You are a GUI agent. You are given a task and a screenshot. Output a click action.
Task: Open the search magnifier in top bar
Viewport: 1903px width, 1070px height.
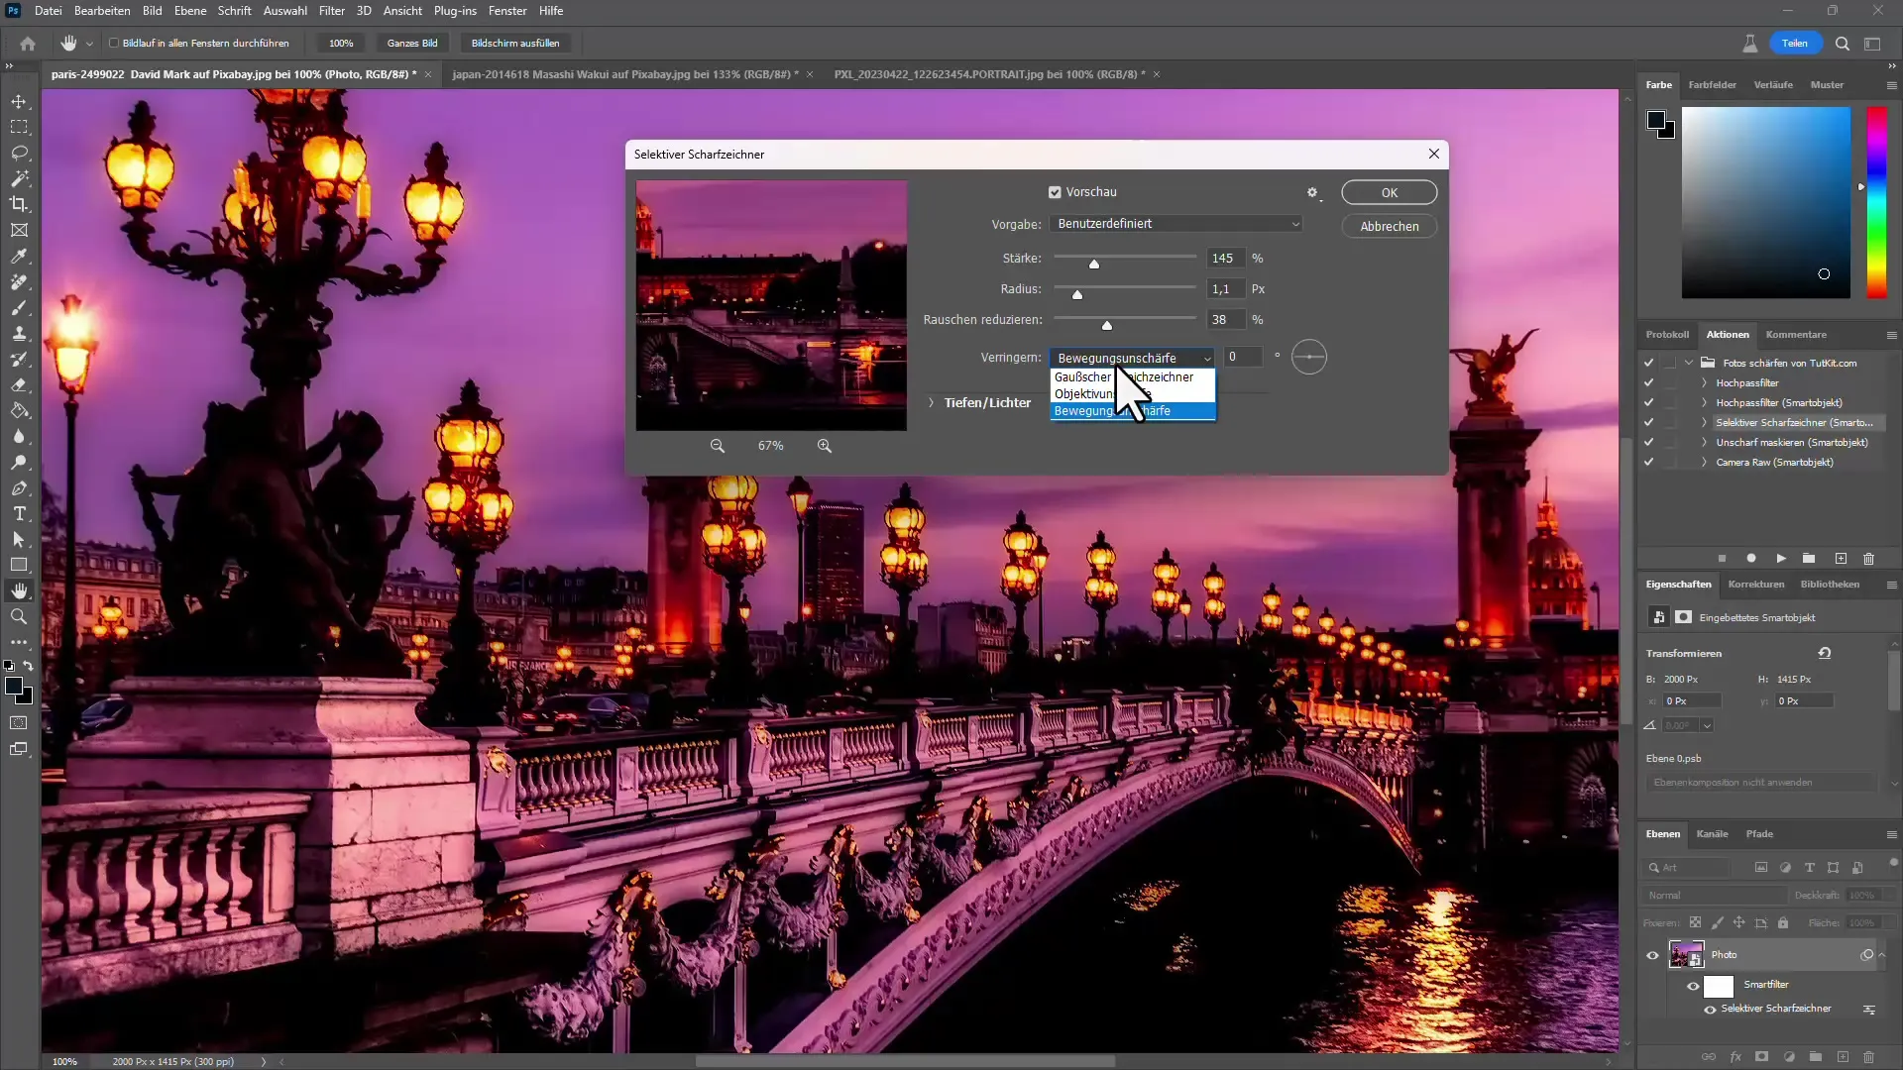click(1842, 43)
